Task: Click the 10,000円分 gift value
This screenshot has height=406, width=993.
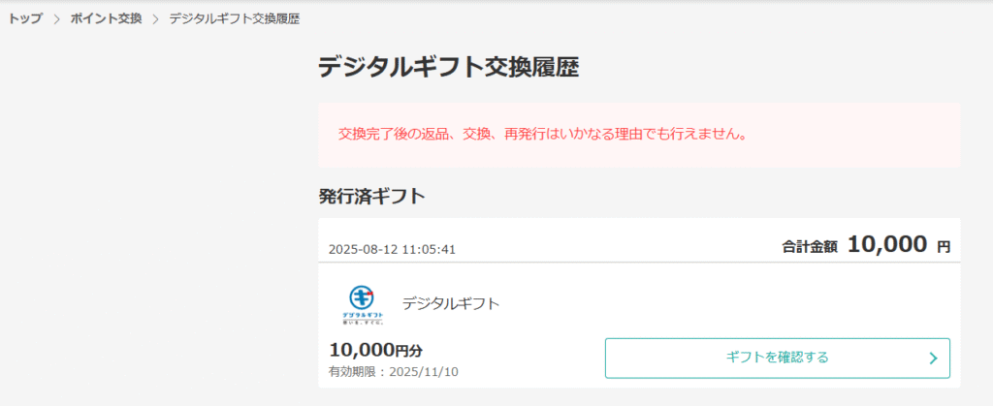Action: pyautogui.click(x=376, y=349)
